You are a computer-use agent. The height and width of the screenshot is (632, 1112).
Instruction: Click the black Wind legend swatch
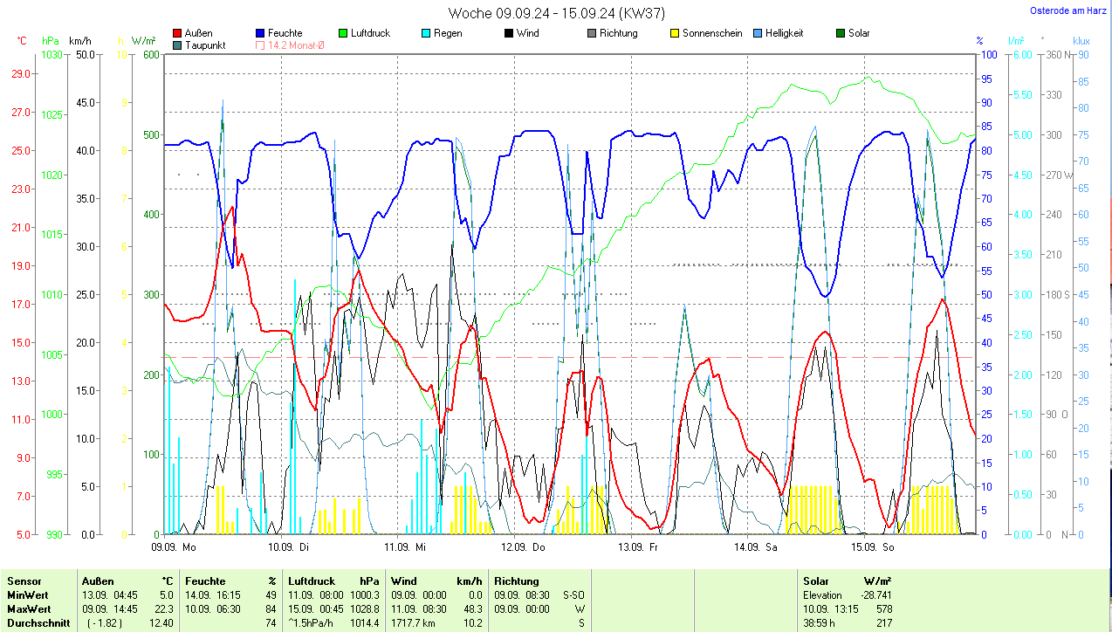point(509,34)
